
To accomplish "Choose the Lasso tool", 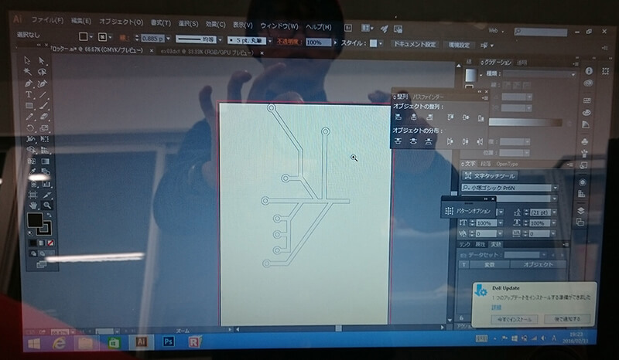I will click(42, 72).
